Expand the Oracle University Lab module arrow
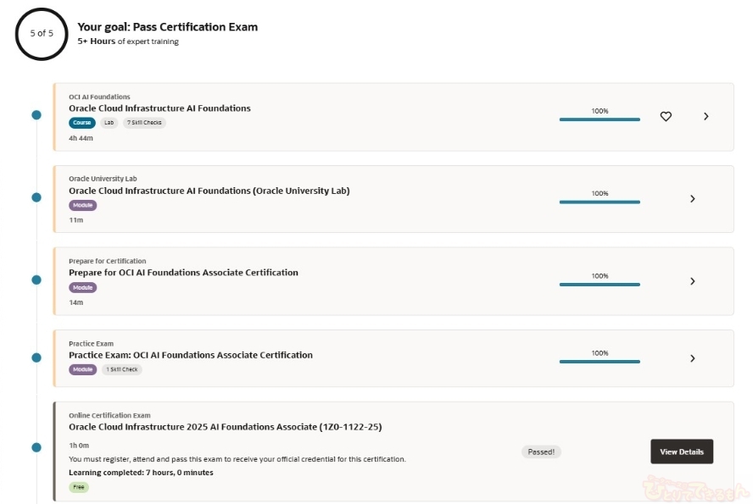 tap(693, 198)
